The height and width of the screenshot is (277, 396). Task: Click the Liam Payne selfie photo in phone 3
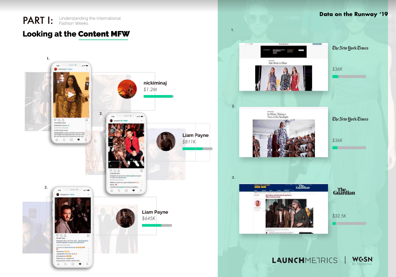click(73, 215)
